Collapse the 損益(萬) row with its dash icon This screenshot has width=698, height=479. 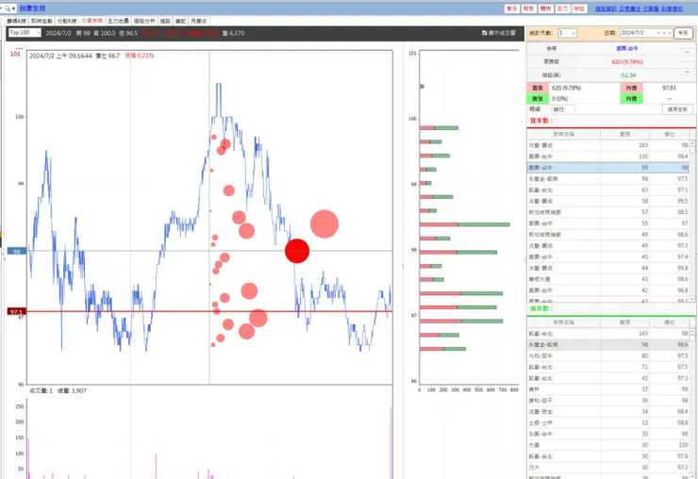point(687,72)
